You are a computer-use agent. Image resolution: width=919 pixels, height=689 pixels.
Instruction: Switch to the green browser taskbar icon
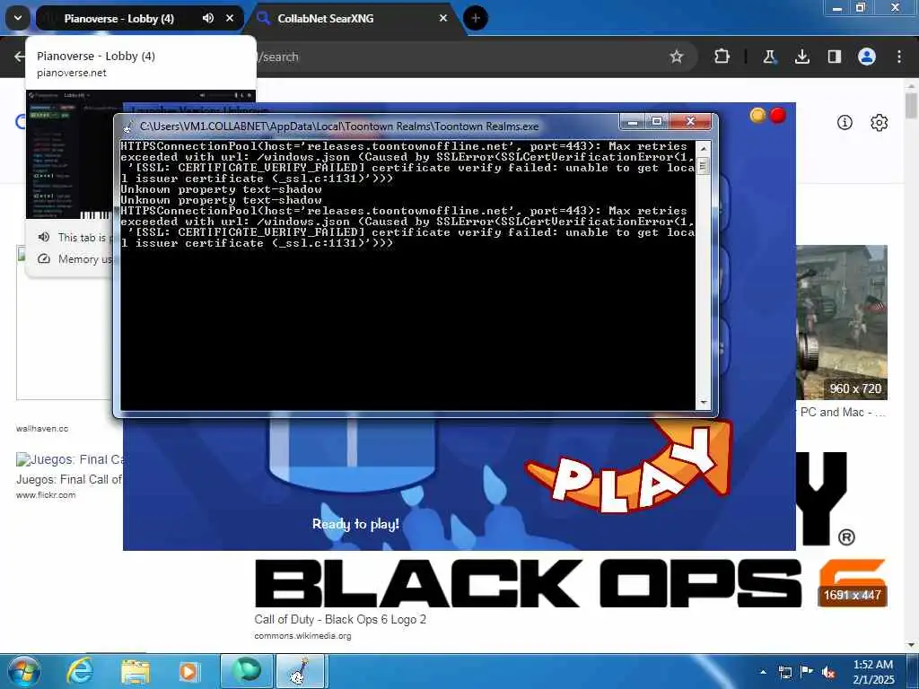[x=247, y=671]
